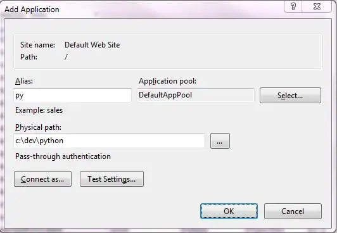
Task: Click the Example: sales hint text
Action: [x=39, y=110]
